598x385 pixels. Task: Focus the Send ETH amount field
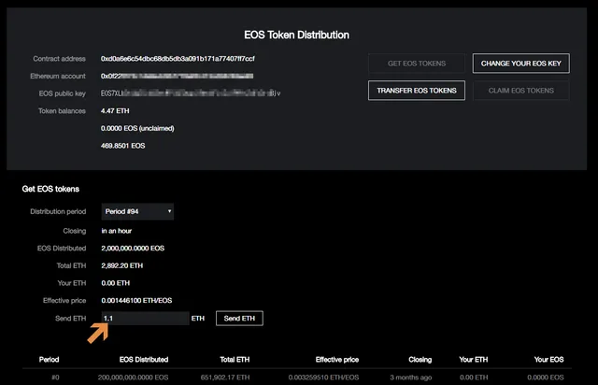146,319
